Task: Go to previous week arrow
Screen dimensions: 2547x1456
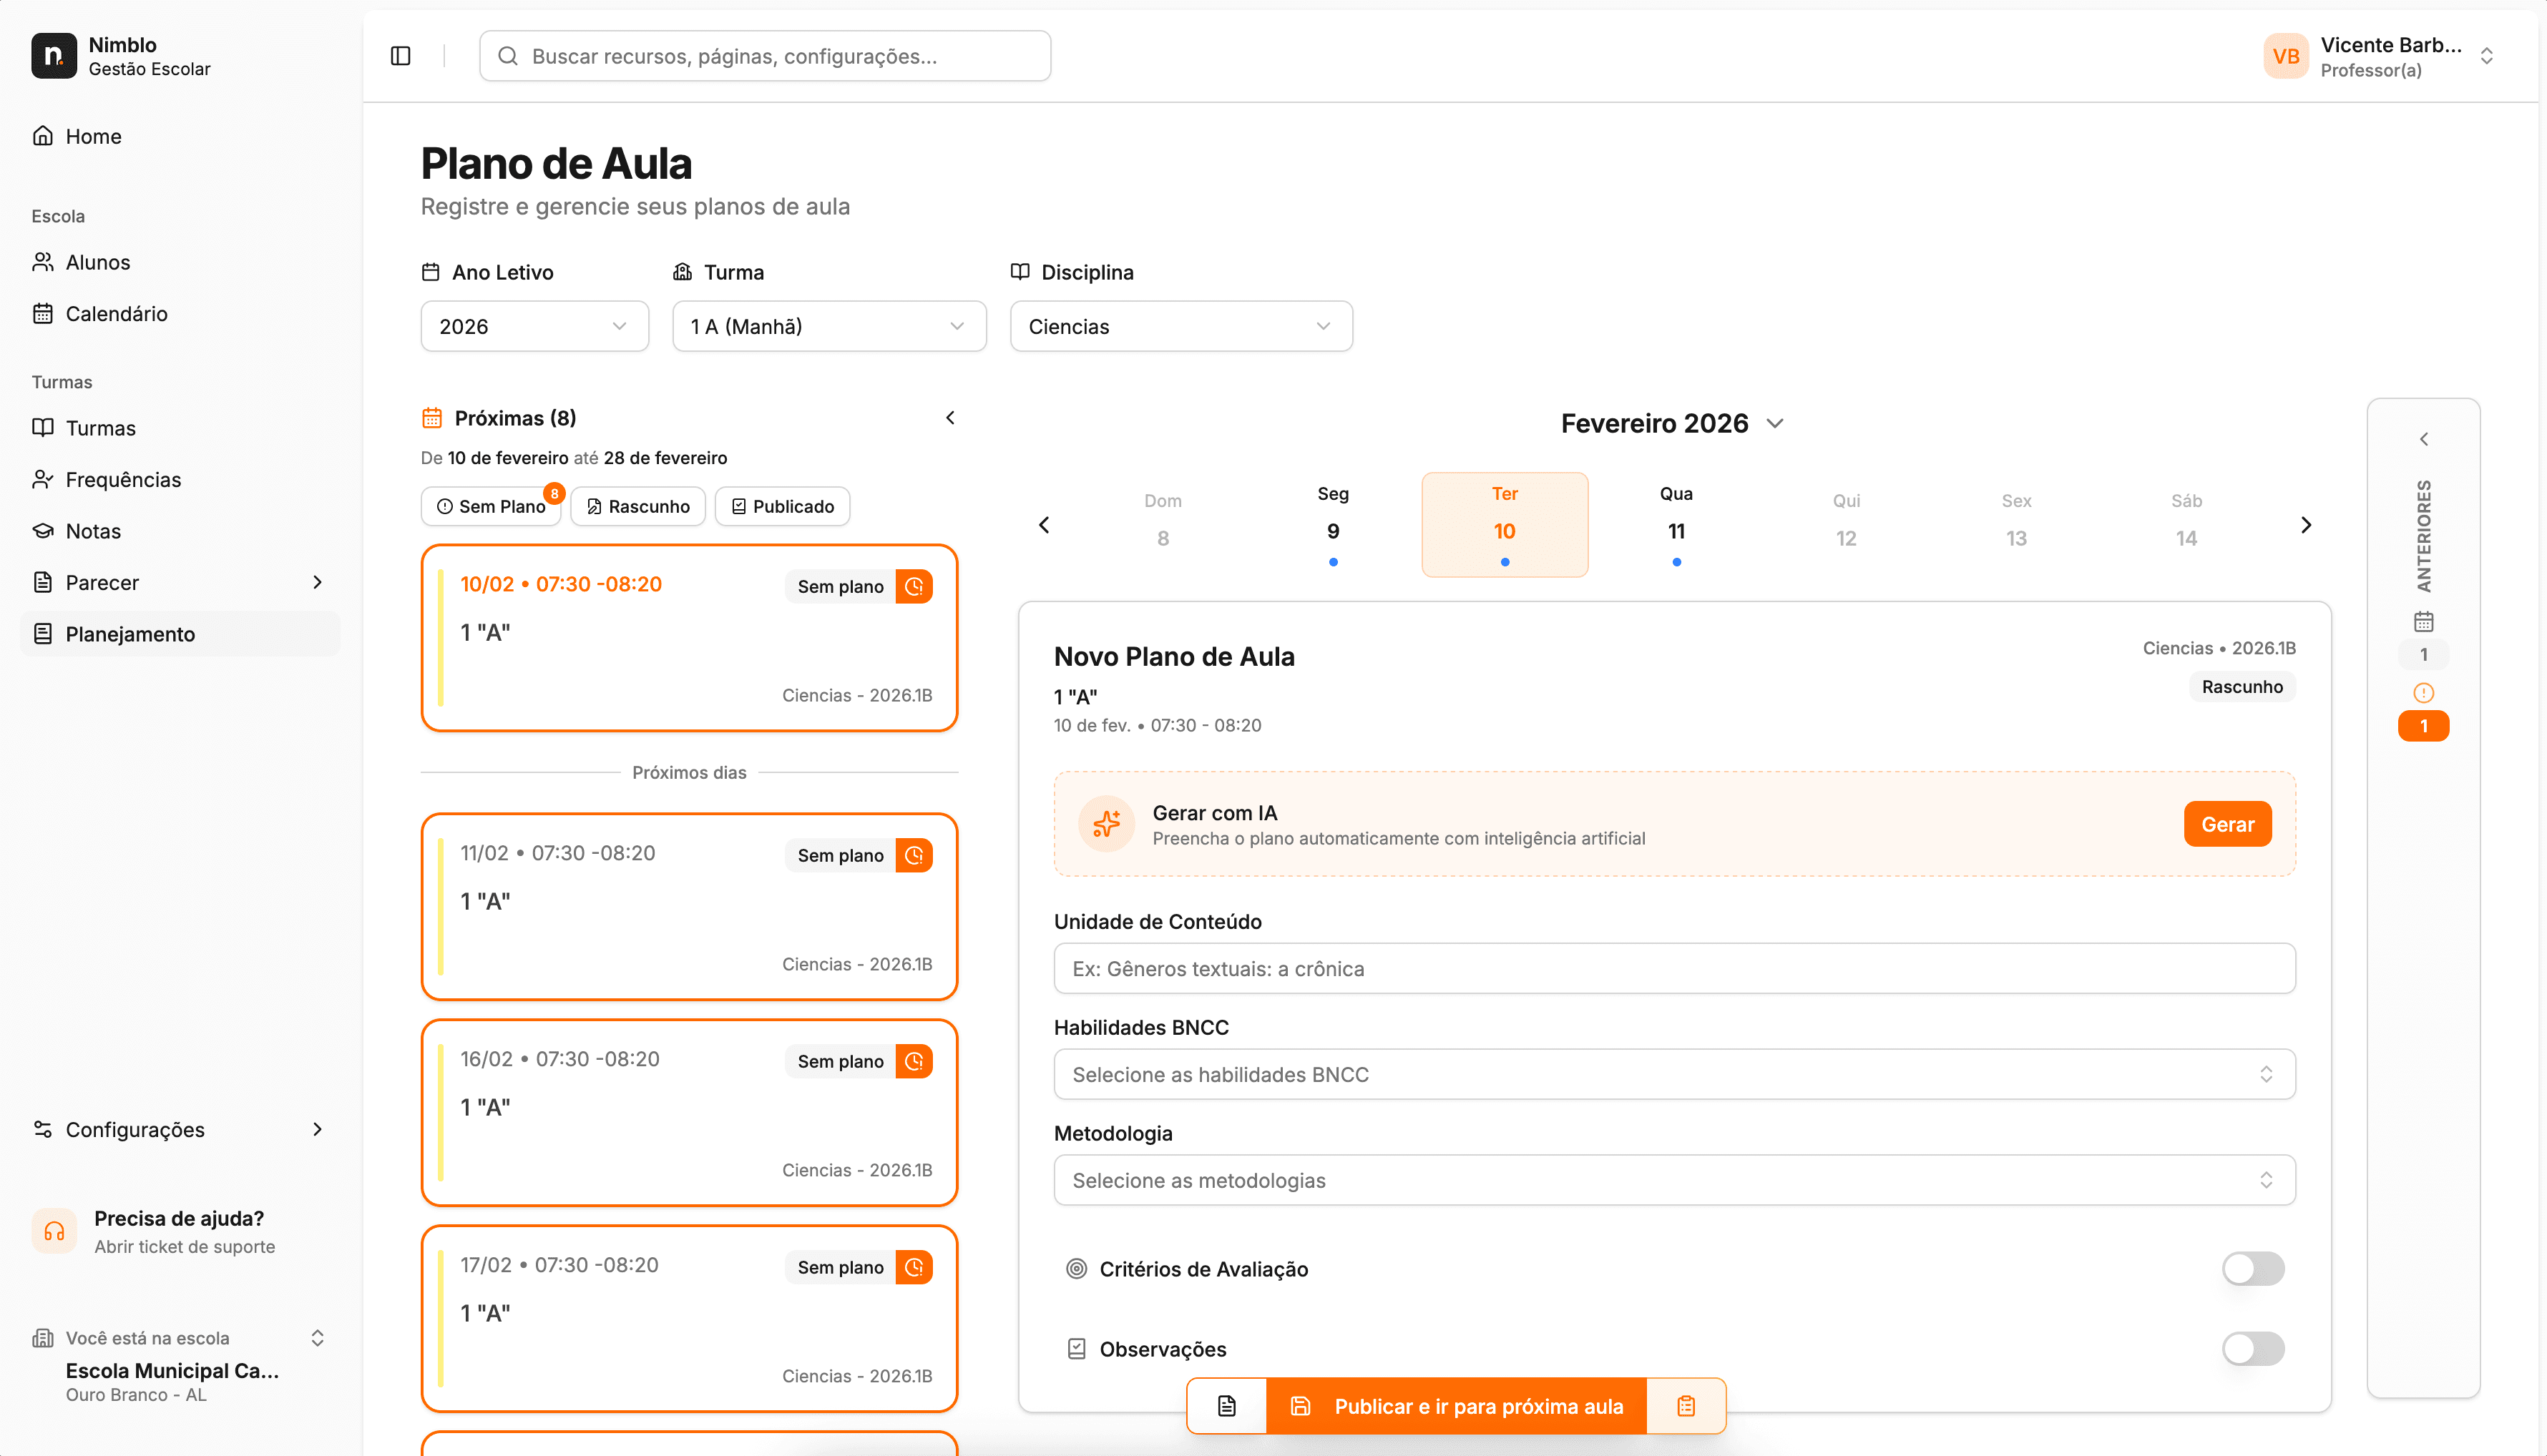Action: (1043, 525)
